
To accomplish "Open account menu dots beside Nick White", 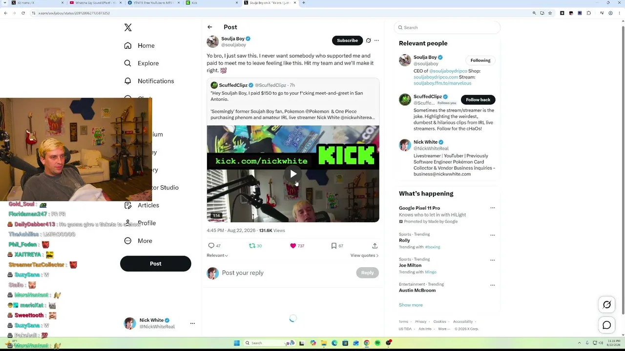I will pyautogui.click(x=192, y=323).
